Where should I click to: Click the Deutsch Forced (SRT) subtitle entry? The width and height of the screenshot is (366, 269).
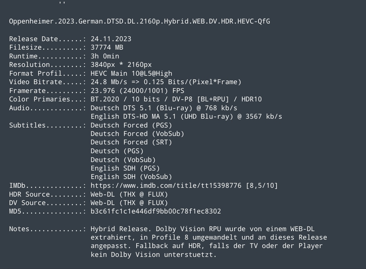pyautogui.click(x=131, y=142)
